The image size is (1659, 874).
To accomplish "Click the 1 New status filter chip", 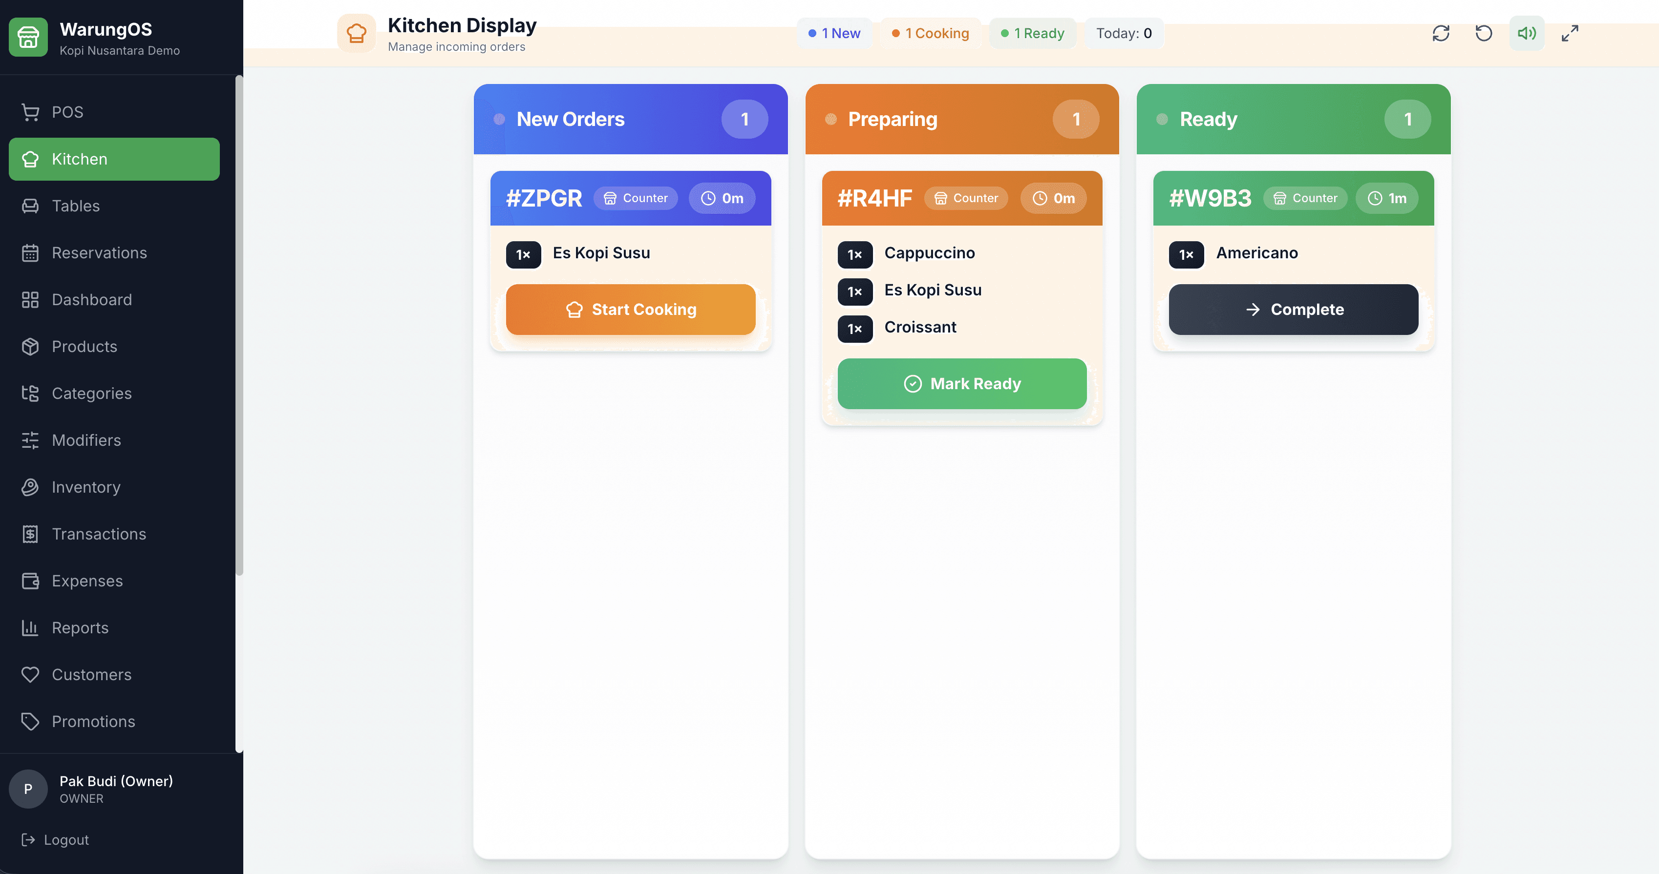I will [834, 33].
